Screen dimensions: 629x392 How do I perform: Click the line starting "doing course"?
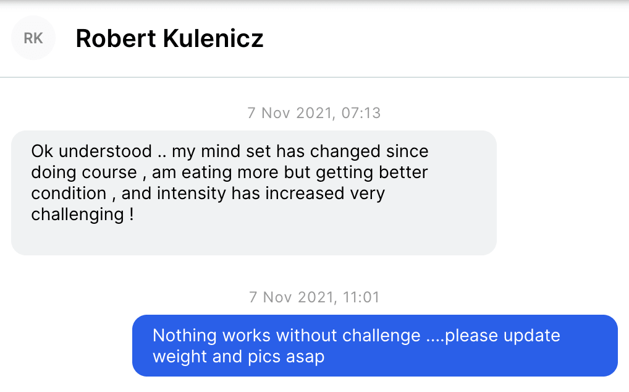point(229,173)
